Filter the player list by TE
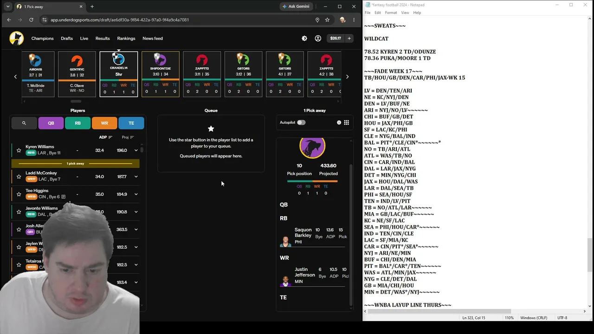Screen dimensions: 594x334 (x=131, y=123)
